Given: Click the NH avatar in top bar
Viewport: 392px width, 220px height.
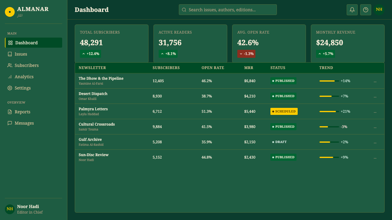Looking at the screenshot, I should click(x=379, y=9).
